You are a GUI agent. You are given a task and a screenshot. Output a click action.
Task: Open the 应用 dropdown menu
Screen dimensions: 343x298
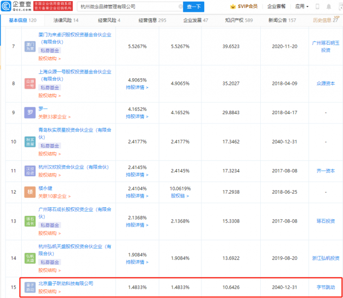tap(302, 7)
